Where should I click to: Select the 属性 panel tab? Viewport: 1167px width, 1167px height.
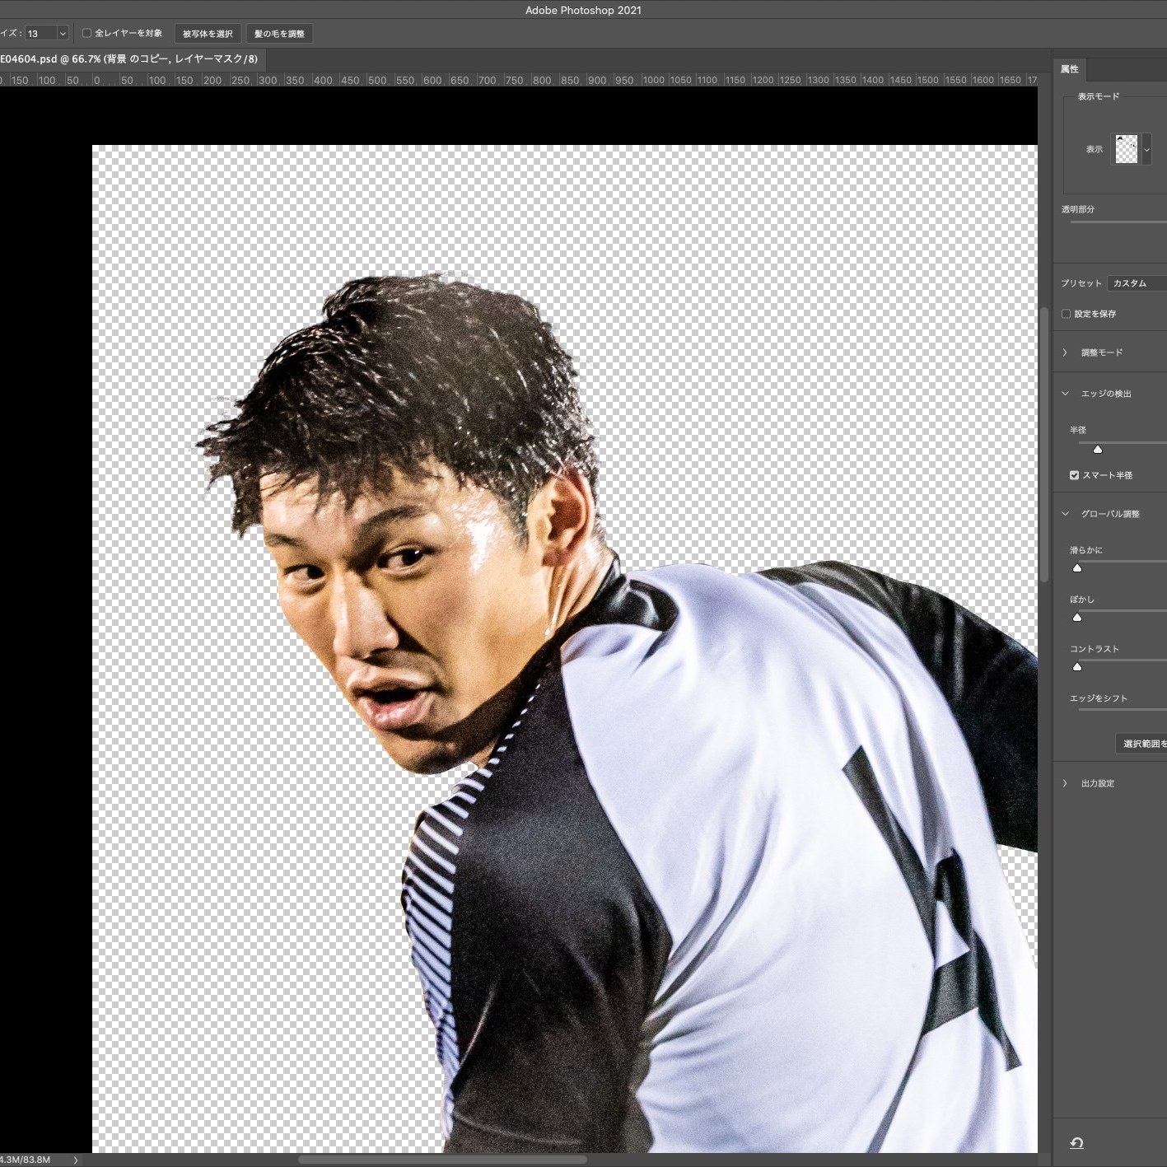tap(1070, 69)
